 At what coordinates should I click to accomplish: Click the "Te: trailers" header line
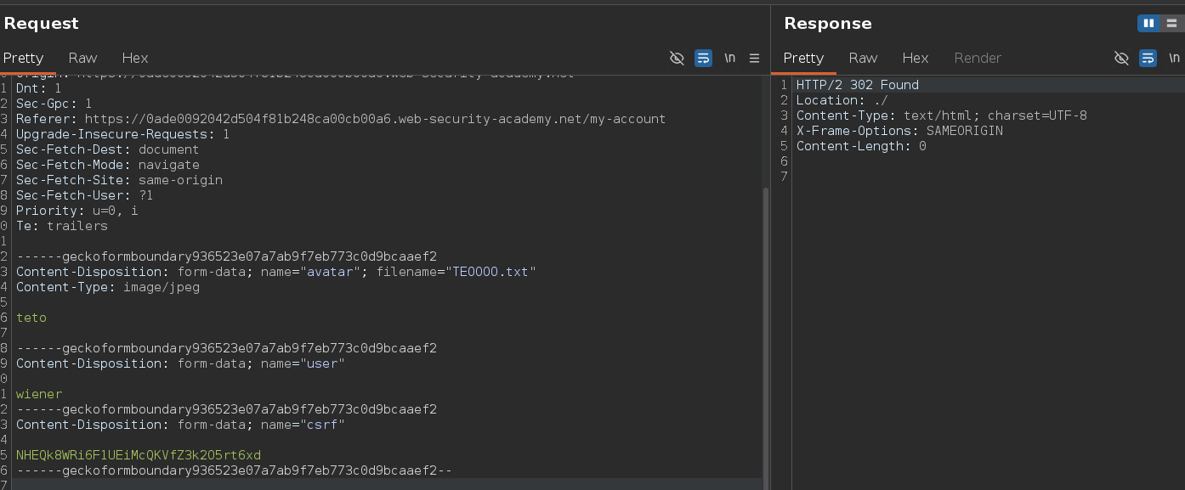(62, 226)
